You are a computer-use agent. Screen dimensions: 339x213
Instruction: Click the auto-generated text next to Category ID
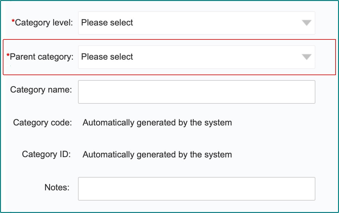tap(157, 155)
